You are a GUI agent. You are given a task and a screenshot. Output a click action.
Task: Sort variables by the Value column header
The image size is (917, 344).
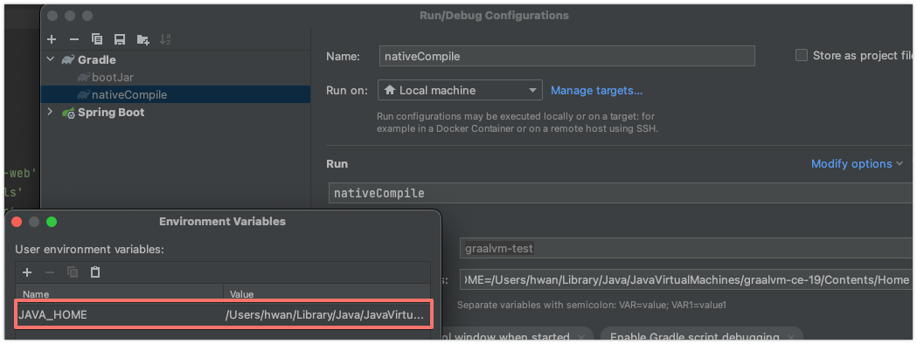pos(328,293)
